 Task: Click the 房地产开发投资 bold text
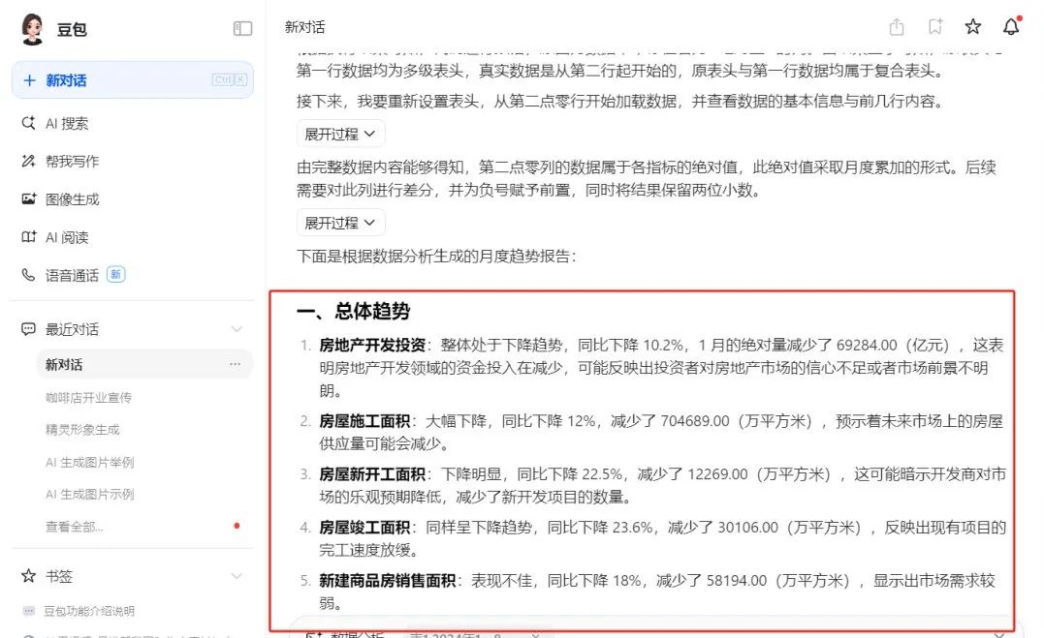click(372, 346)
